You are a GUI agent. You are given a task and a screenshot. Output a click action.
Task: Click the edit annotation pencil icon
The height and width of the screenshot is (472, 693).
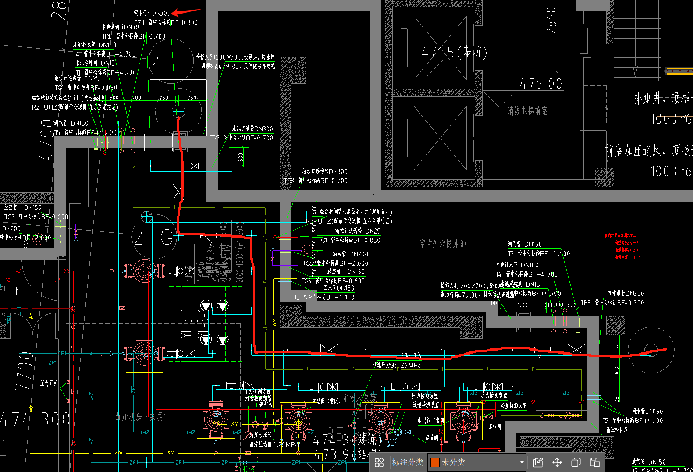click(538, 462)
